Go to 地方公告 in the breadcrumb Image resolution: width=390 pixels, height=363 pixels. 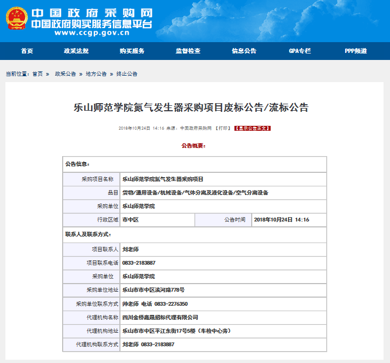click(x=96, y=74)
